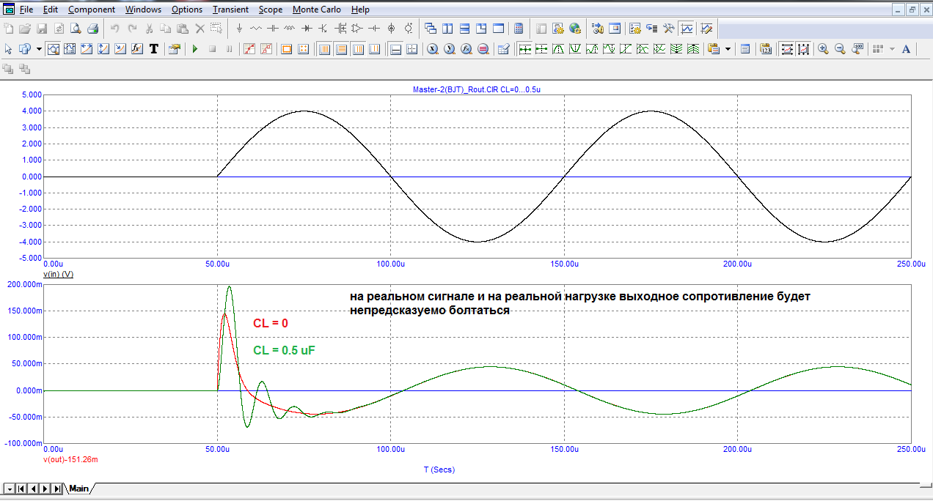The height and width of the screenshot is (501, 933).
Task: Click the ground symbol component icon
Action: coord(239,29)
